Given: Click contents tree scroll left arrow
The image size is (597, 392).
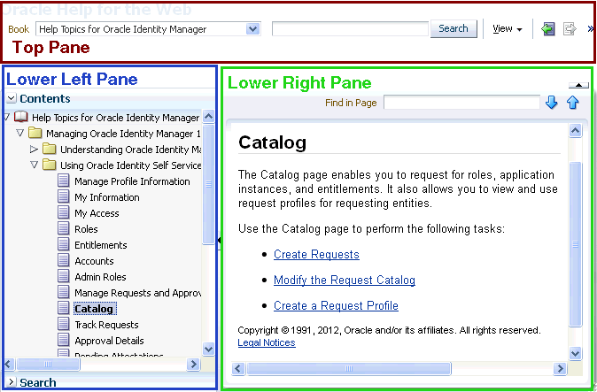Looking at the screenshot, I should point(9,365).
